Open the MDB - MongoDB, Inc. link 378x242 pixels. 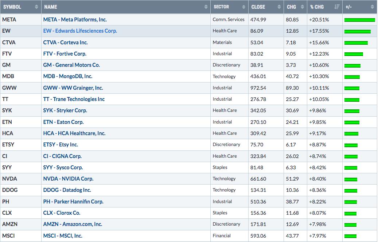click(68, 76)
